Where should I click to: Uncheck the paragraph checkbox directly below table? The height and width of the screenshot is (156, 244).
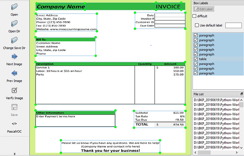coord(196,64)
